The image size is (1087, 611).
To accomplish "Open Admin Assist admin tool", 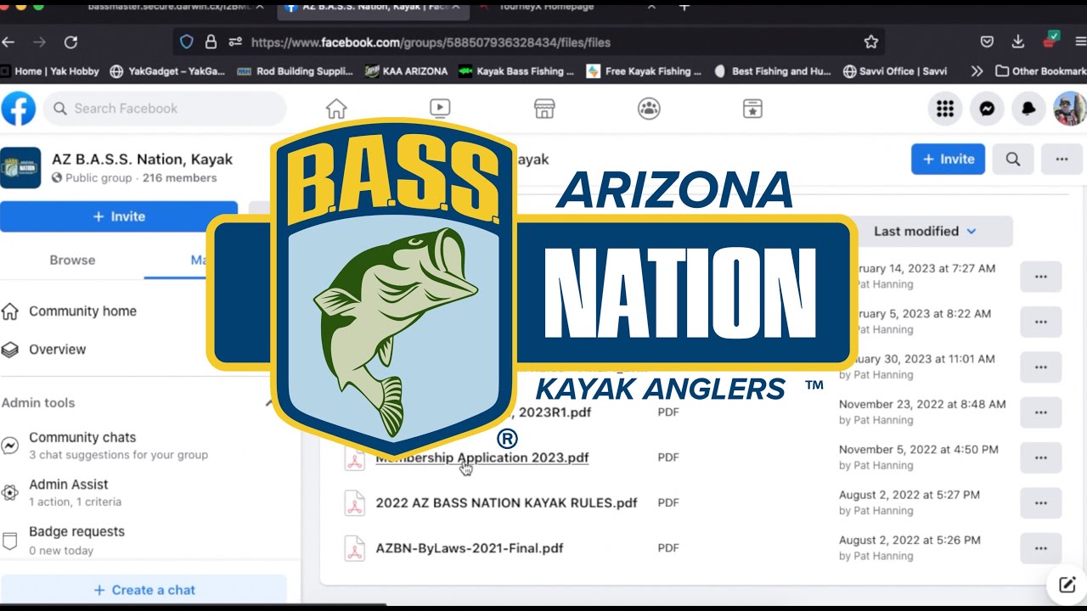I will pyautogui.click(x=76, y=492).
